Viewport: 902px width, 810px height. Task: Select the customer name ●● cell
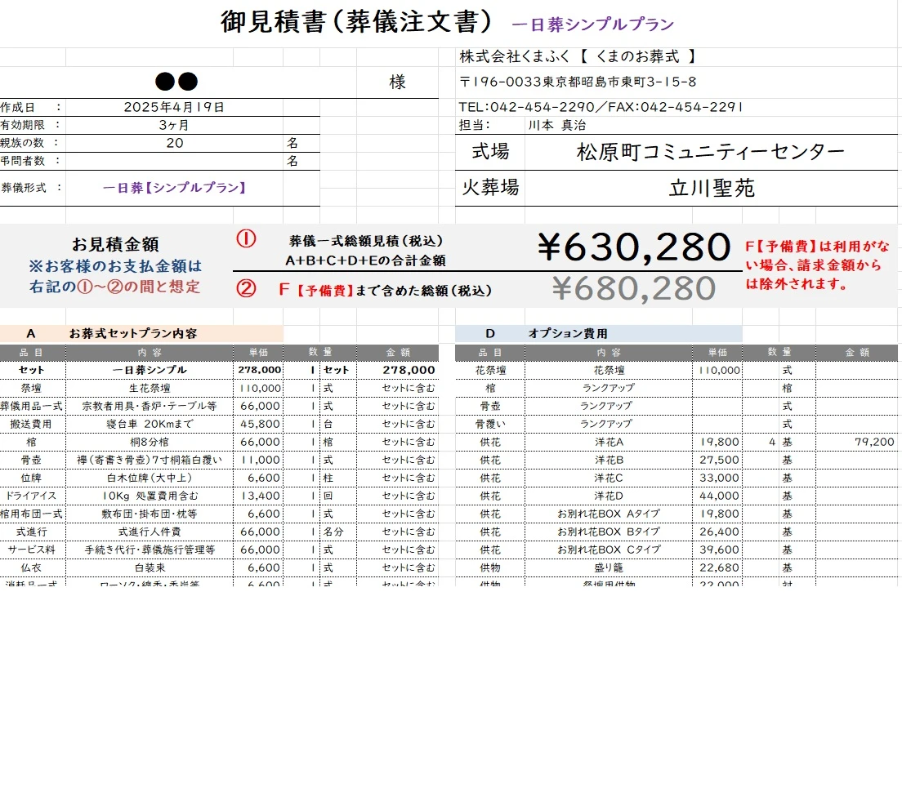[x=176, y=82]
